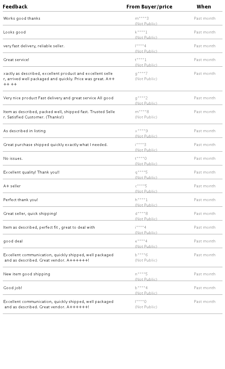225x369 pixels.
Task: Select the "Great service!" feedback text
Action: pyautogui.click(x=16, y=60)
